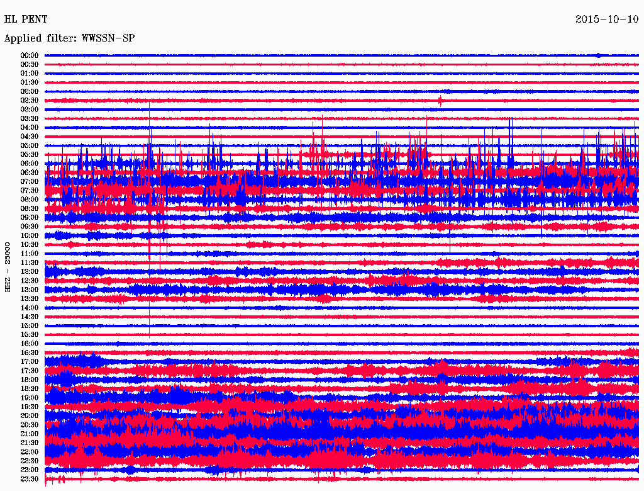Click the 22:30 time label

tap(30, 461)
